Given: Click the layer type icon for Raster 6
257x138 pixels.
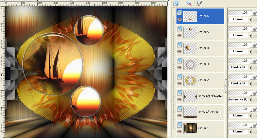Looking at the screenshot, I should (180, 13).
